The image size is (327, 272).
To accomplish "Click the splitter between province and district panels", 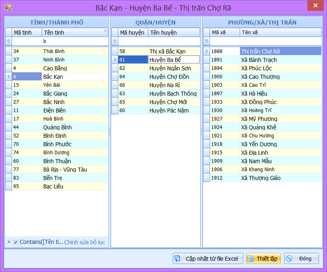I will (x=109, y=132).
